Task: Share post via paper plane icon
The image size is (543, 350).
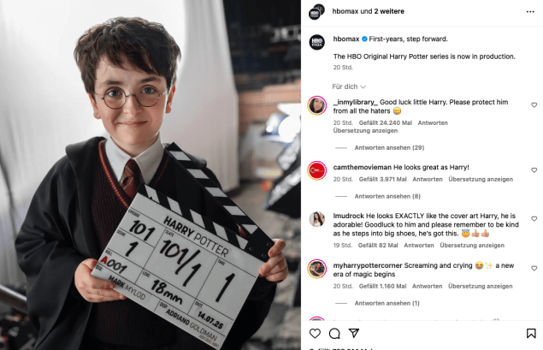Action: point(354,333)
